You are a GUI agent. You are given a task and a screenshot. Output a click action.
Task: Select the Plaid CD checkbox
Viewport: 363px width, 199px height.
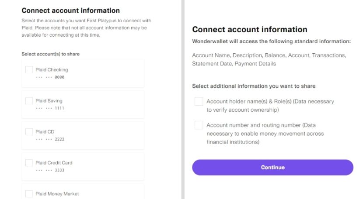tap(29, 132)
